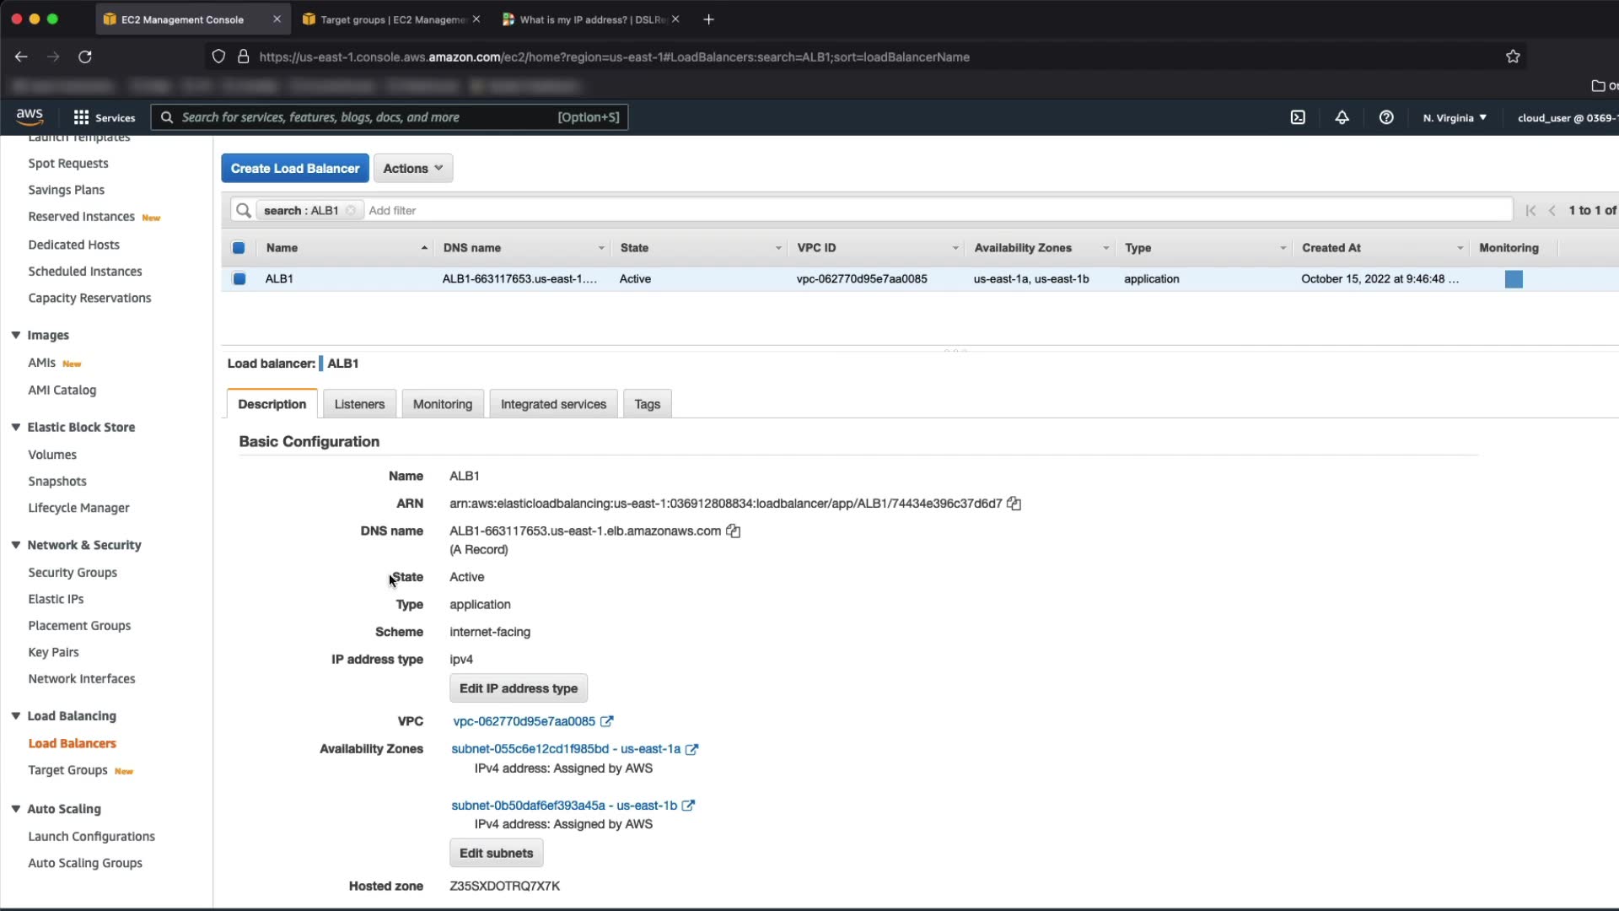
Task: Open the help question mark icon
Action: 1386,117
